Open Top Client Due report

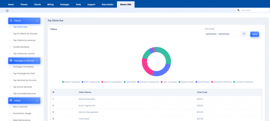pos(20,27)
